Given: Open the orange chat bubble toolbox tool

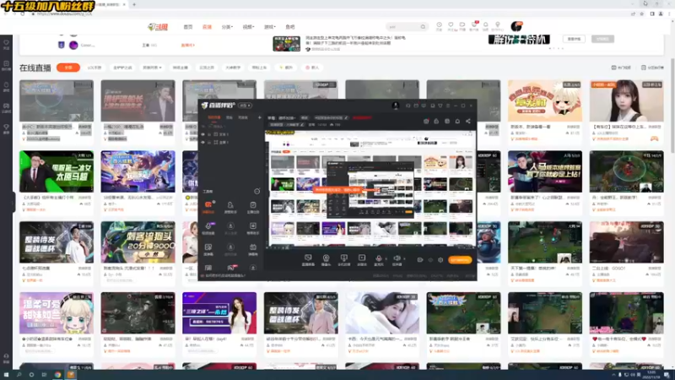Looking at the screenshot, I should 208,206.
